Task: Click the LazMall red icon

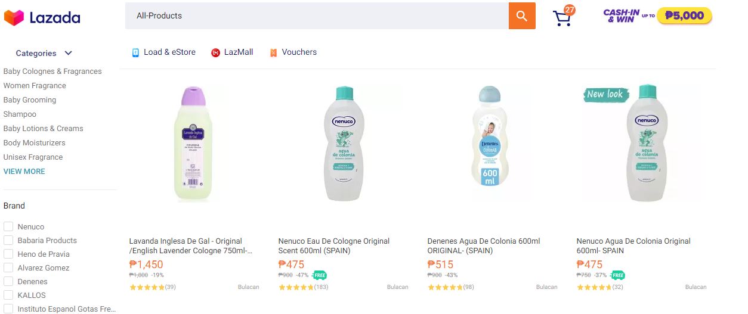Action: [216, 52]
